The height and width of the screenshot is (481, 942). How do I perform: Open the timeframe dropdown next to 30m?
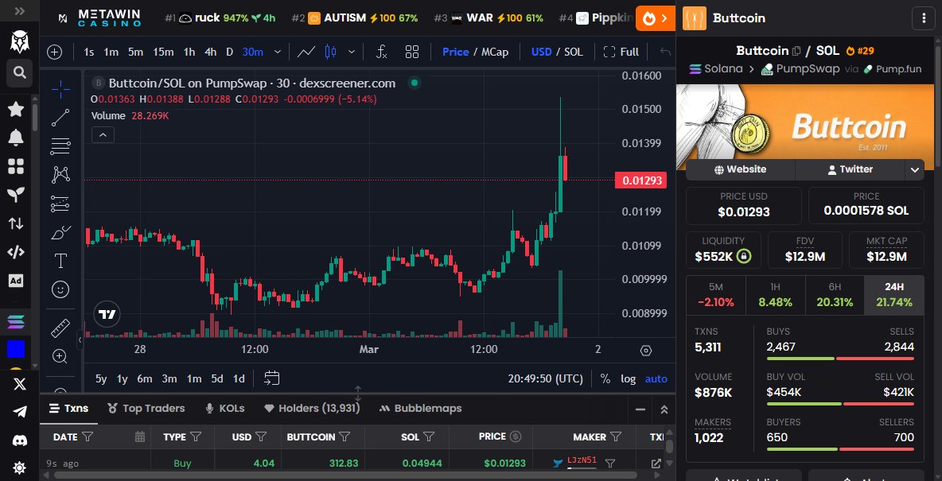277,51
